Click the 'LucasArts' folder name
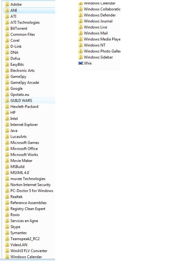The height and width of the screenshot is (261, 190). [18, 136]
